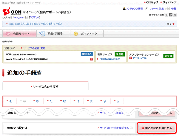Screen dimensions: 179x137
Task: Select the サービス名から探す tab
Action: [46, 87]
